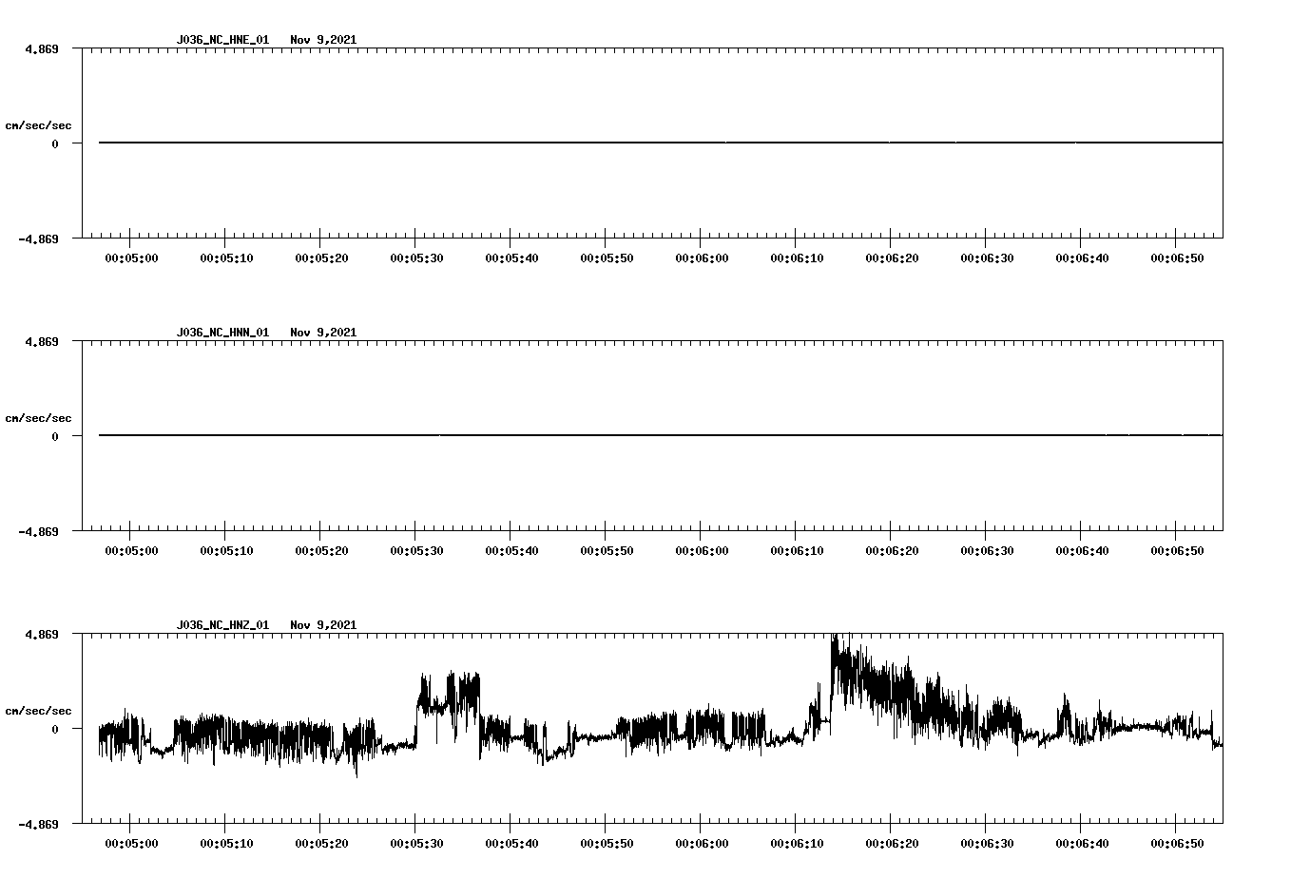Click the 4.869 upper limit on HNN plot

point(41,341)
